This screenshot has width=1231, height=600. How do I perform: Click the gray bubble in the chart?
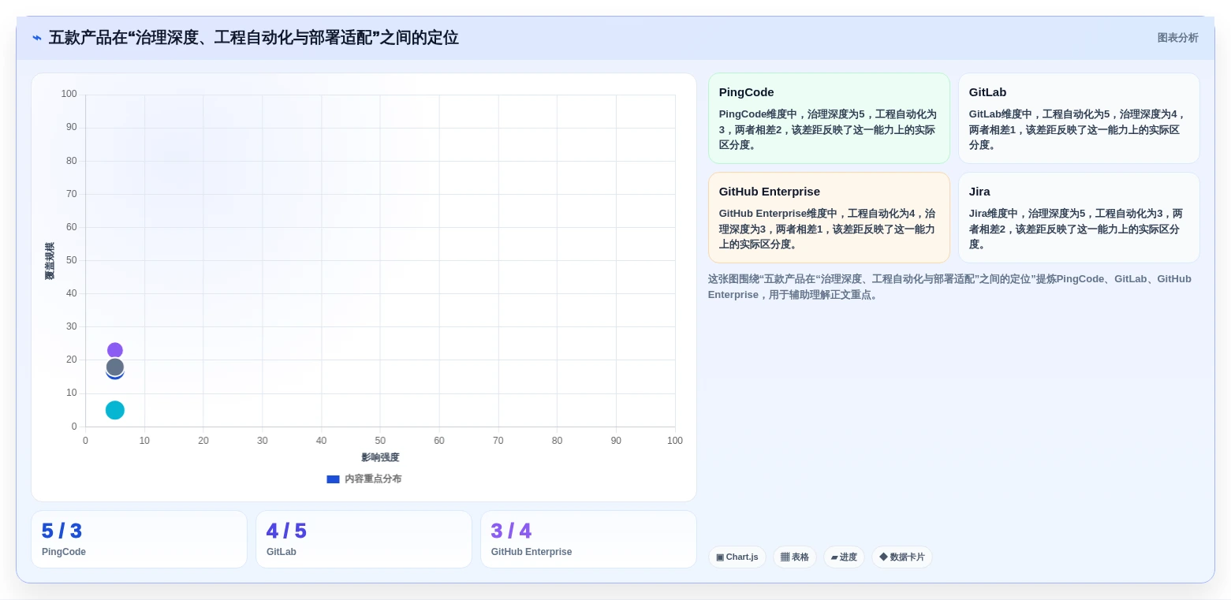pyautogui.click(x=115, y=367)
